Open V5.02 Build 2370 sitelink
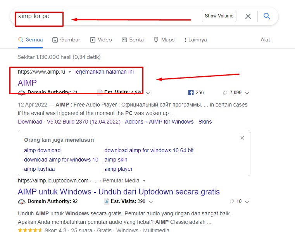Viewport: 295px width, 232px height. [x=83, y=122]
